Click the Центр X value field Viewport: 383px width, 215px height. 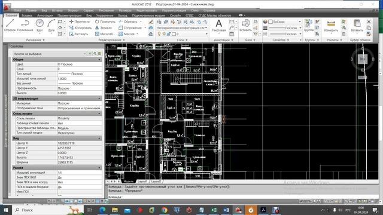point(80,143)
